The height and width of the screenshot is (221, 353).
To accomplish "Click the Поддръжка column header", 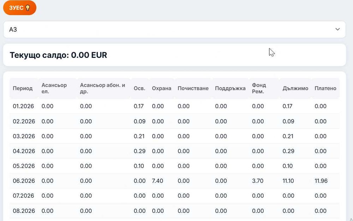I will [x=230, y=88].
